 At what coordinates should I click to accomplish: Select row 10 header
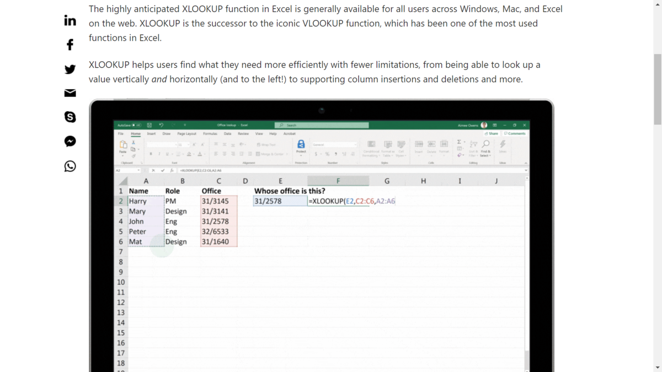point(121,282)
